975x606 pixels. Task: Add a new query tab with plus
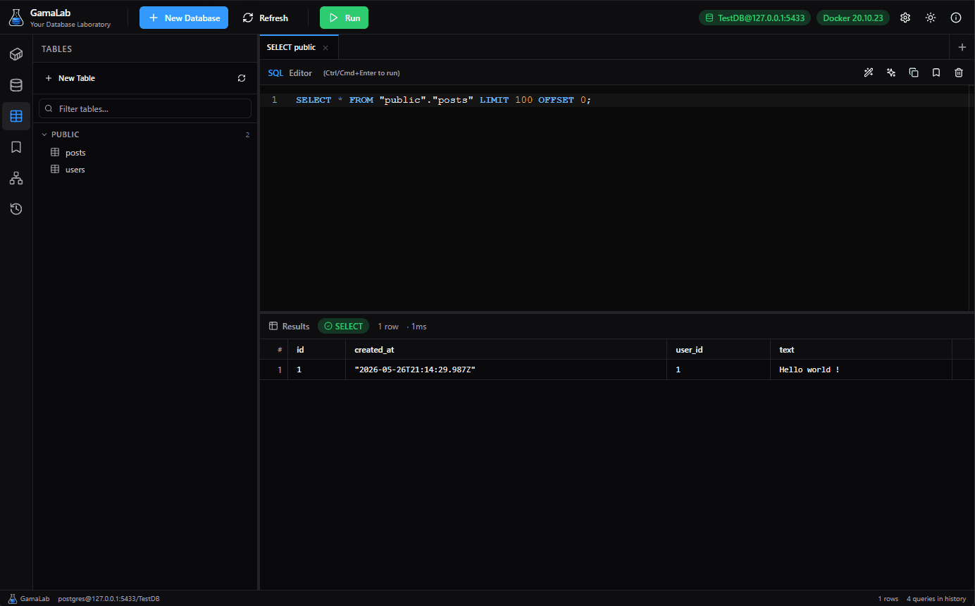tap(962, 47)
